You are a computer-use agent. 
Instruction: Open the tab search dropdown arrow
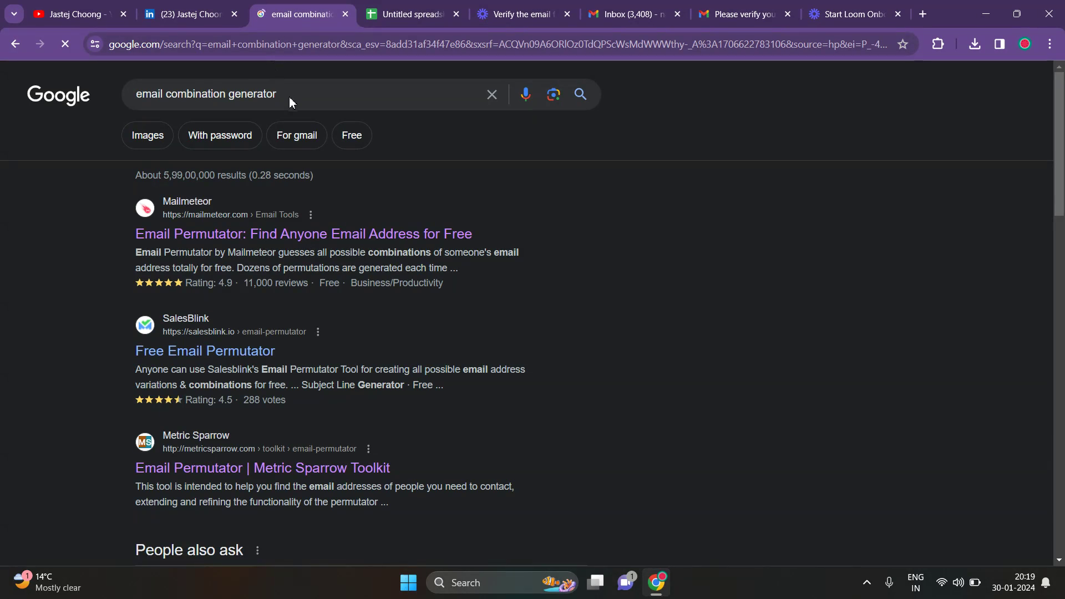coord(14,14)
